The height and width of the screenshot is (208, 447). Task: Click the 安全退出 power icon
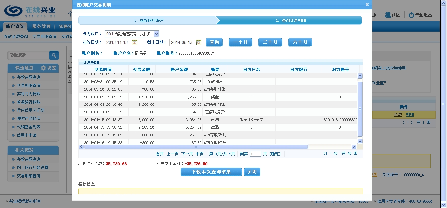(x=411, y=15)
